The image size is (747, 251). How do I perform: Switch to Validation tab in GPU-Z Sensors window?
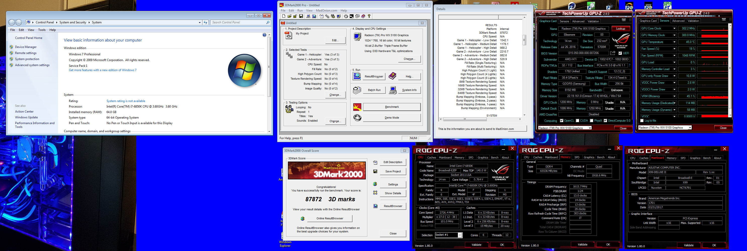(x=693, y=21)
